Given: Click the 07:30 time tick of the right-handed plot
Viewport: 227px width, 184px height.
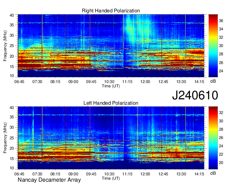Looking at the screenshot, I should 37,82.
